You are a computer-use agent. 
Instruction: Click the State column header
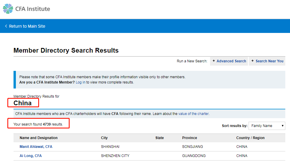160,138
